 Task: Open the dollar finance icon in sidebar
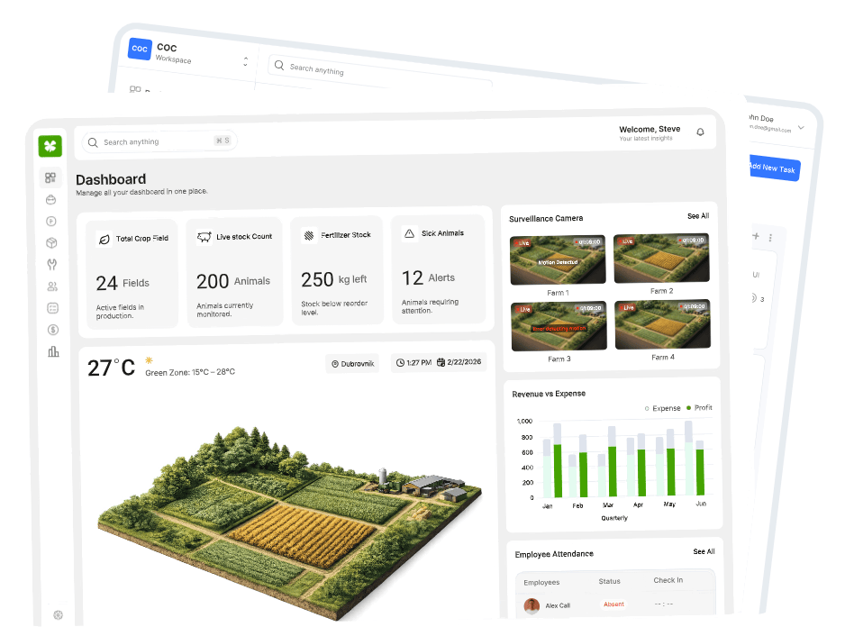point(53,330)
